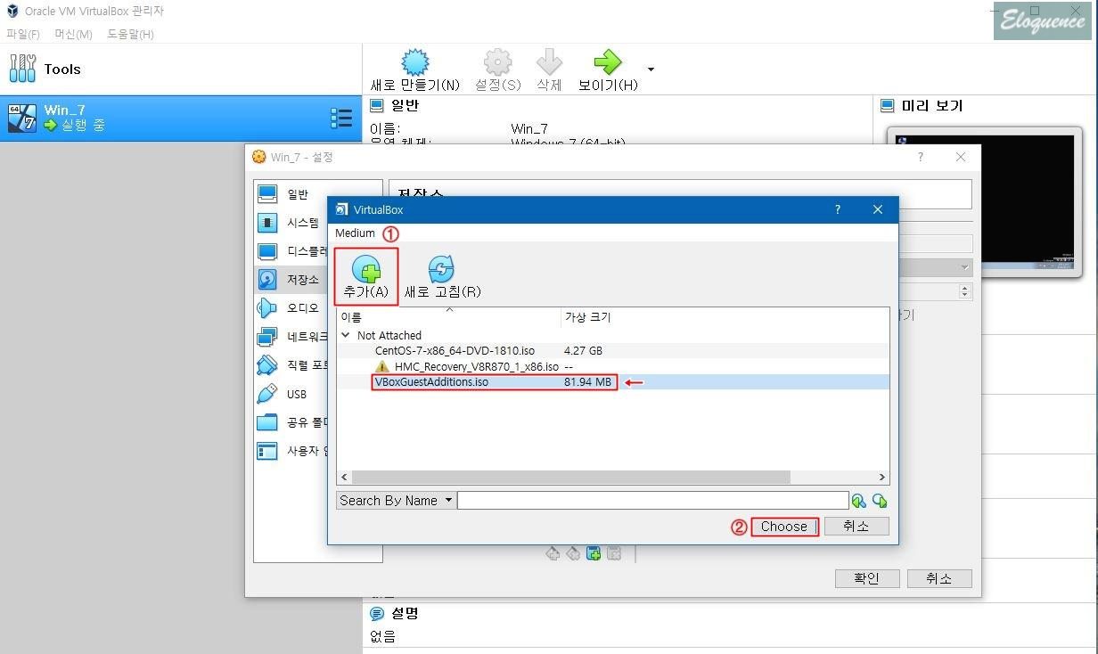The image size is (1098, 654).
Task: Sort list by 이름 column header
Action: [449, 317]
